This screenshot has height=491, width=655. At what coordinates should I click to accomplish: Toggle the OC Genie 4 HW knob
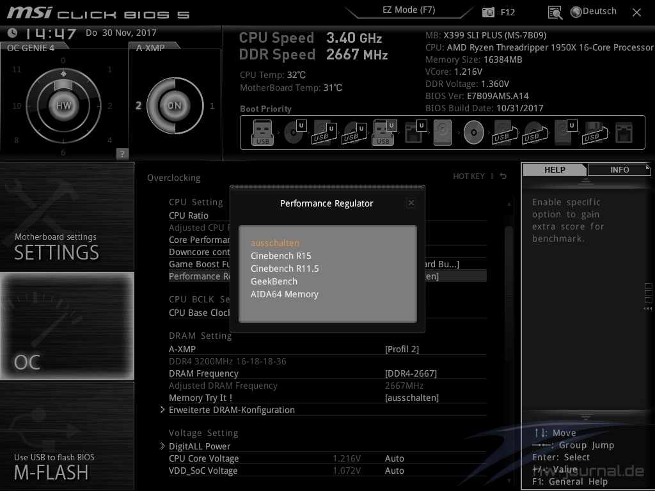click(63, 105)
